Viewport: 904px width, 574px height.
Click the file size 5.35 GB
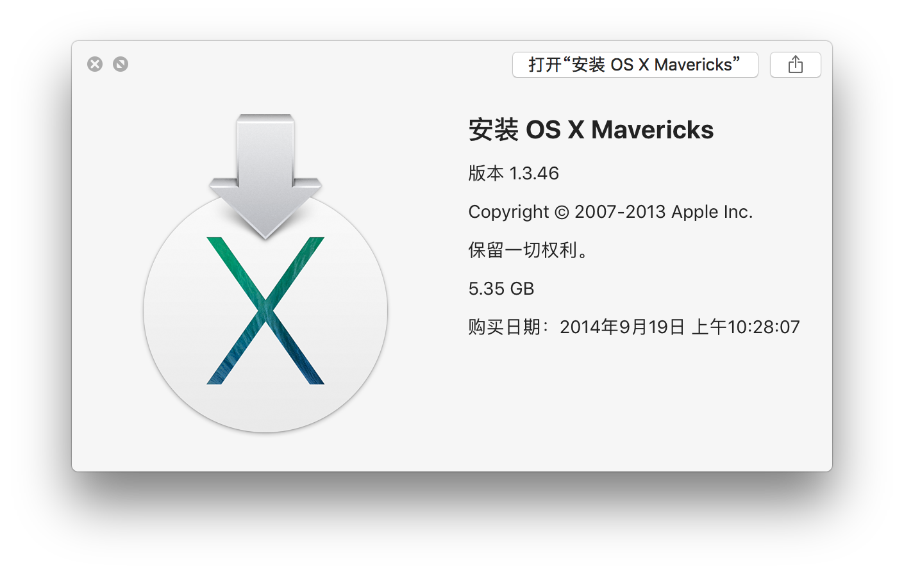click(x=501, y=289)
